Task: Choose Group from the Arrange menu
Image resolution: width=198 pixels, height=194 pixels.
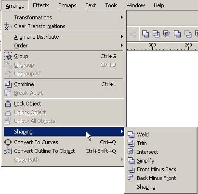Action: pyautogui.click(x=64, y=56)
